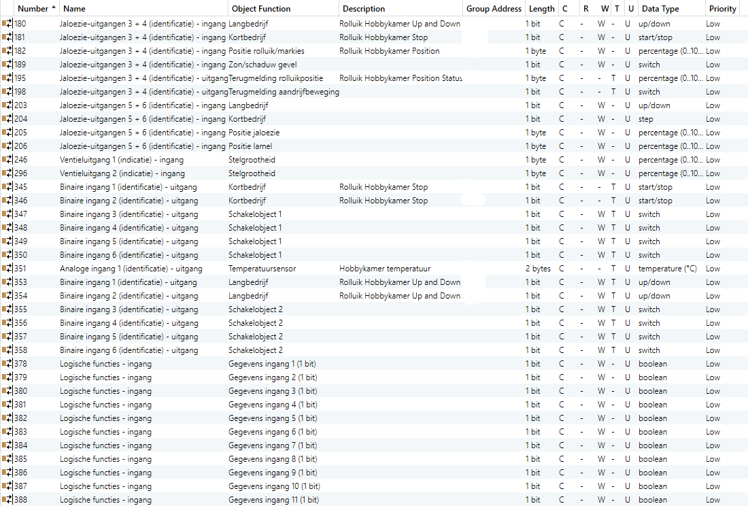Click the object icon for row 204
The image size is (748, 506).
point(7,119)
